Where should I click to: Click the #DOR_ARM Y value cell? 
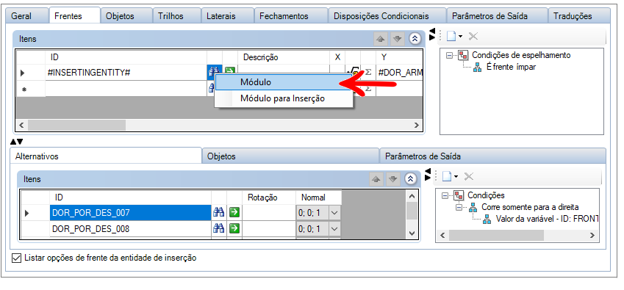(x=399, y=73)
